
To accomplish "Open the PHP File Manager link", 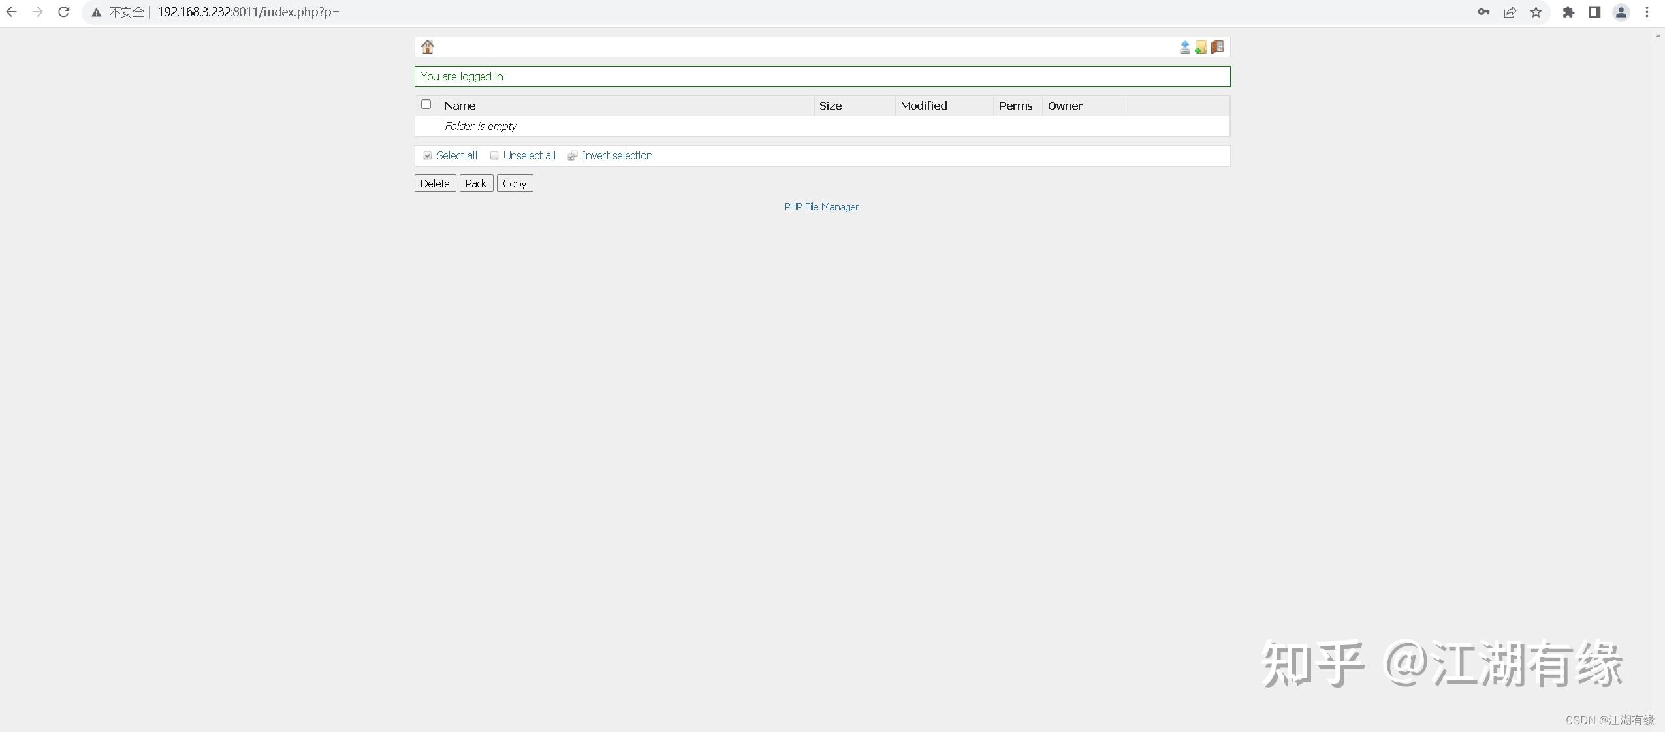I will (x=821, y=206).
